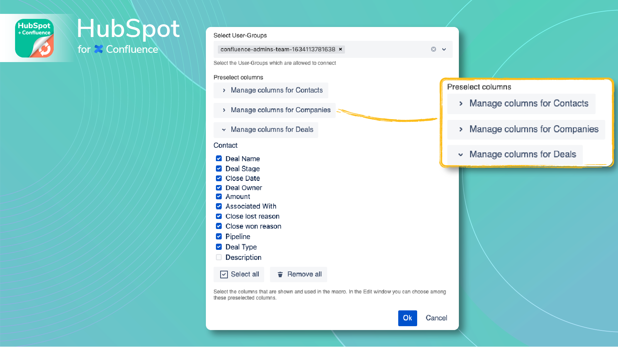This screenshot has height=347, width=618.
Task: Cancel the configuration dialog
Action: (x=436, y=318)
